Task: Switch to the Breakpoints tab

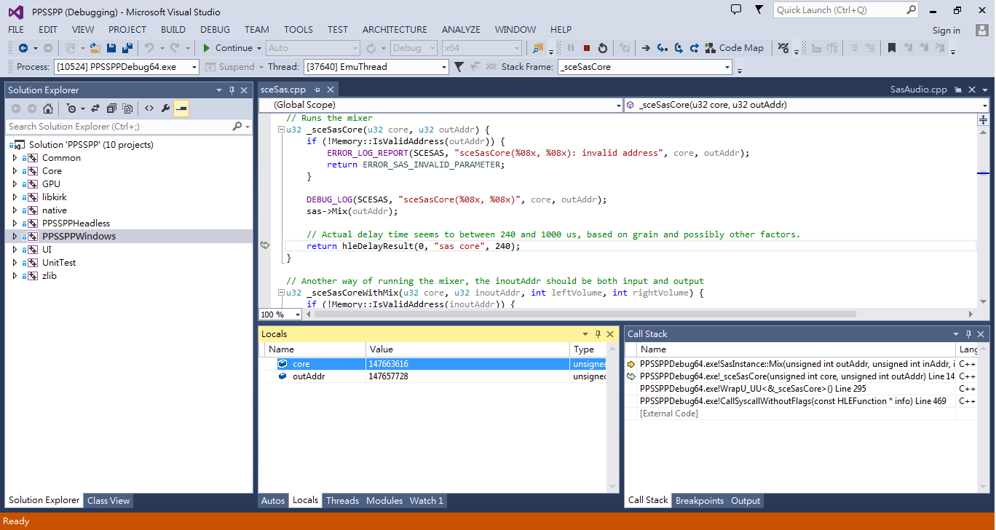Action: click(699, 501)
